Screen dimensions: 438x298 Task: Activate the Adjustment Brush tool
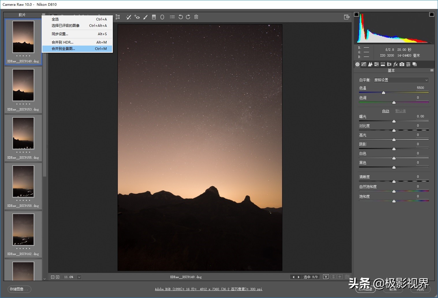pyautogui.click(x=146, y=17)
